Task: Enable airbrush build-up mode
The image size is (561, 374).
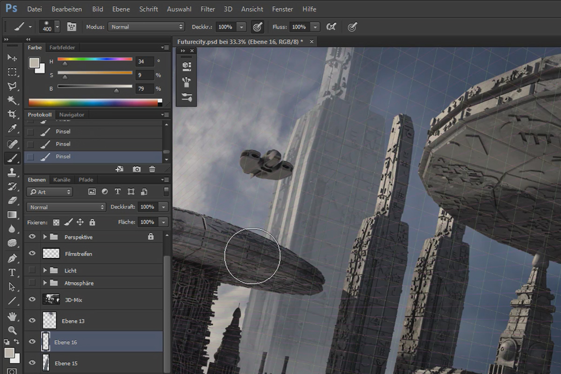Action: click(331, 27)
